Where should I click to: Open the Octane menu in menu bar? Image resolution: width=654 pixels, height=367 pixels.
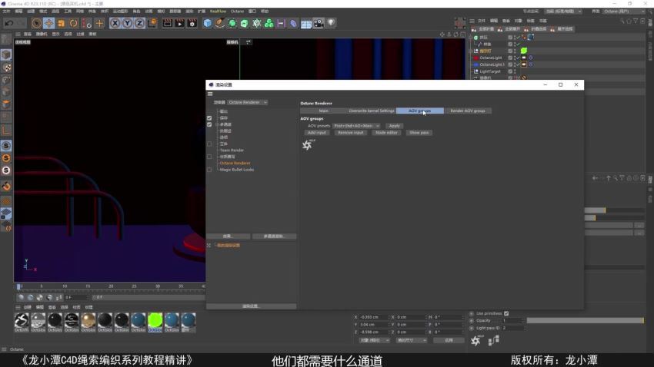237,12
